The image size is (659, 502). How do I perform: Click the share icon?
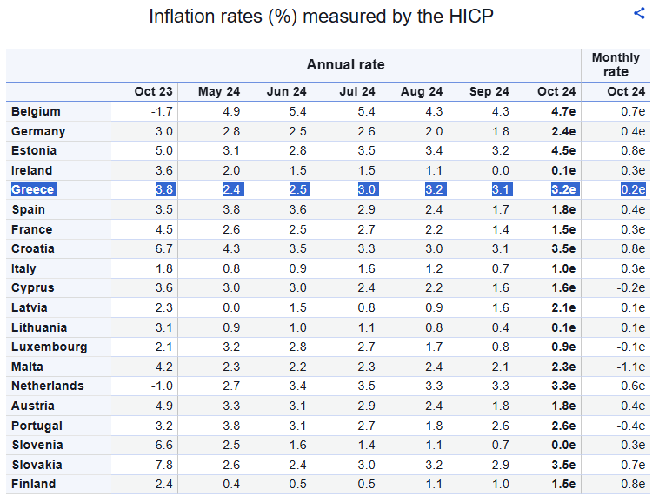click(x=640, y=13)
